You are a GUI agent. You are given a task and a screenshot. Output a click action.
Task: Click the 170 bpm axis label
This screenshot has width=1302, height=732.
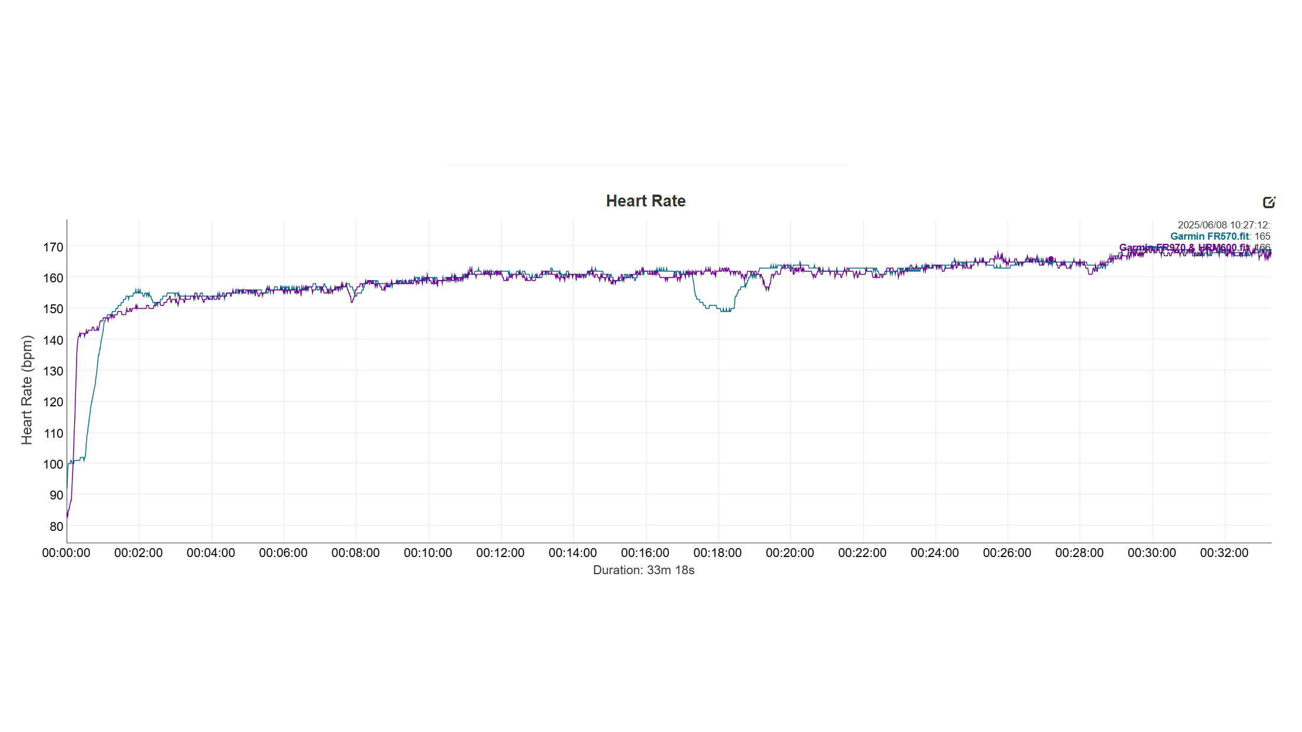[53, 247]
